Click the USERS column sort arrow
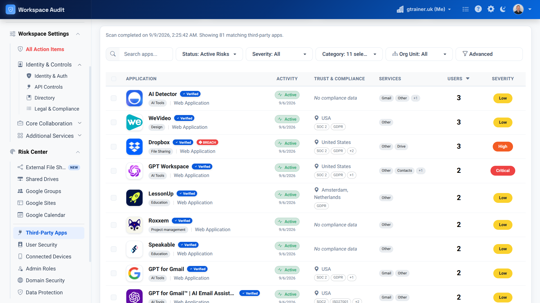 pyautogui.click(x=468, y=79)
